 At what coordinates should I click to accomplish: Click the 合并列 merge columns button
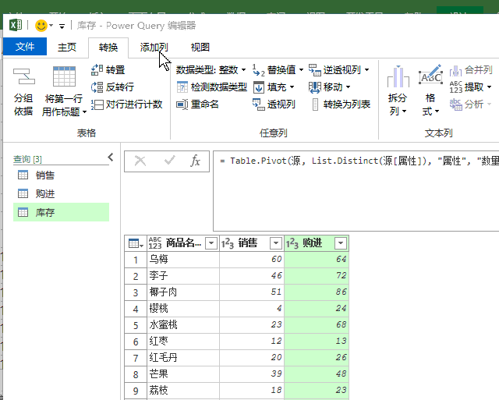coord(471,69)
